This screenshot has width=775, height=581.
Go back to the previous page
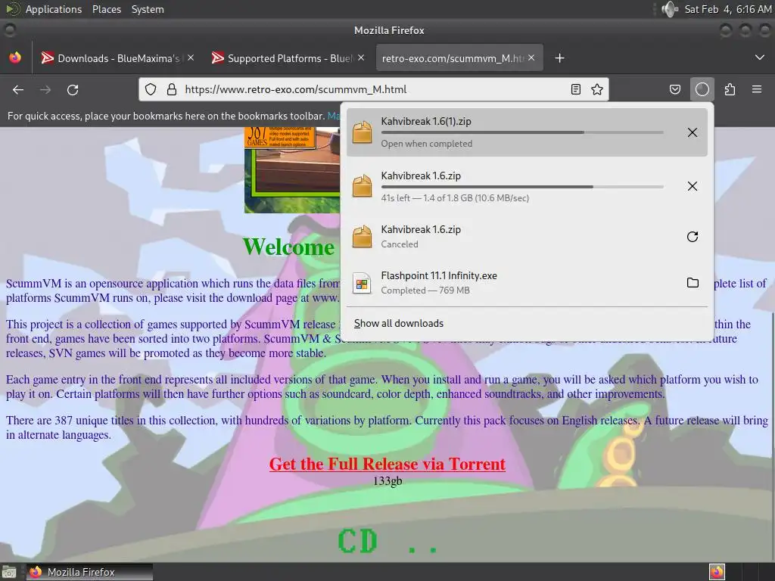[18, 90]
